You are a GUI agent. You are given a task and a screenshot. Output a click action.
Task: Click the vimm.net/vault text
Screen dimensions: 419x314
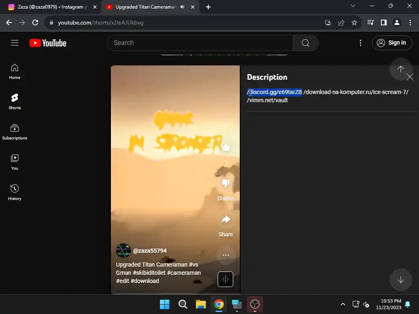pos(267,101)
